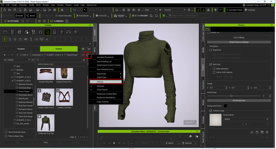The image size is (276, 149).
Task: Open the Motion pose category icon
Action: pos(61,32)
